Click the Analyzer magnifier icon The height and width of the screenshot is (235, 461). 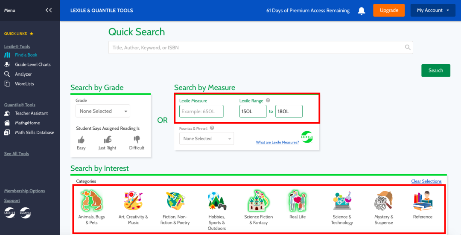[7, 74]
